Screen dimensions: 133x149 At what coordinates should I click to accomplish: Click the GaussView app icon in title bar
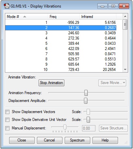pos(7,6)
